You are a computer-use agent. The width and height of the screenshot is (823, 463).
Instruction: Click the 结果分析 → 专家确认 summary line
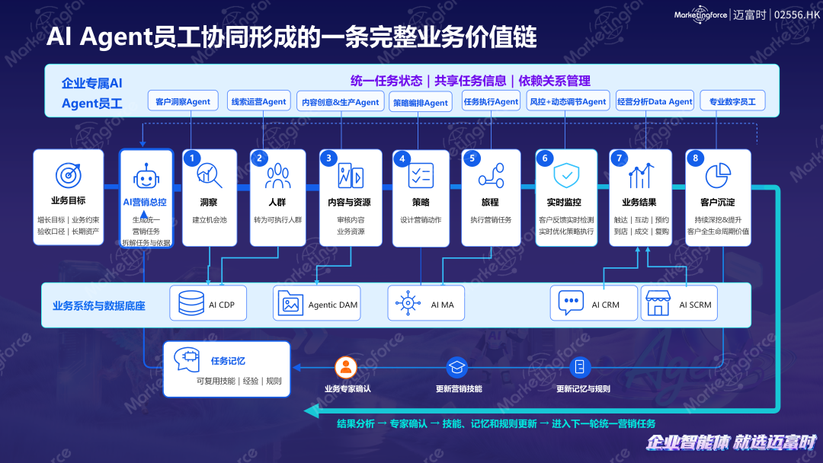point(496,423)
